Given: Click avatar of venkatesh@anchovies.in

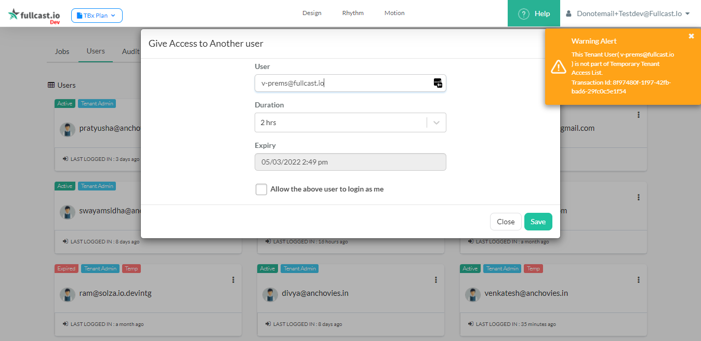Looking at the screenshot, I should (473, 295).
